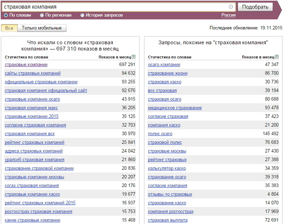
Task: Open 'страховые компании москвы' link
Action: pyautogui.click(x=35, y=177)
